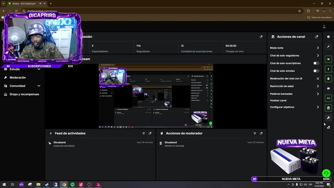Open the Windows Start menu
The height and width of the screenshot is (188, 334).
4,185
